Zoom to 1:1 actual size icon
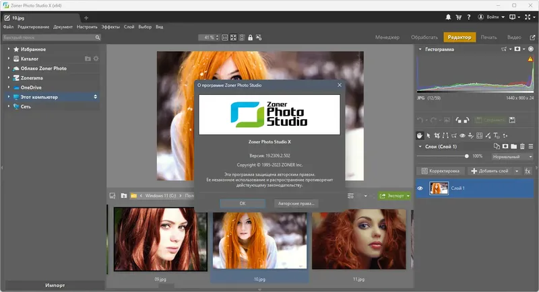 click(x=225, y=38)
